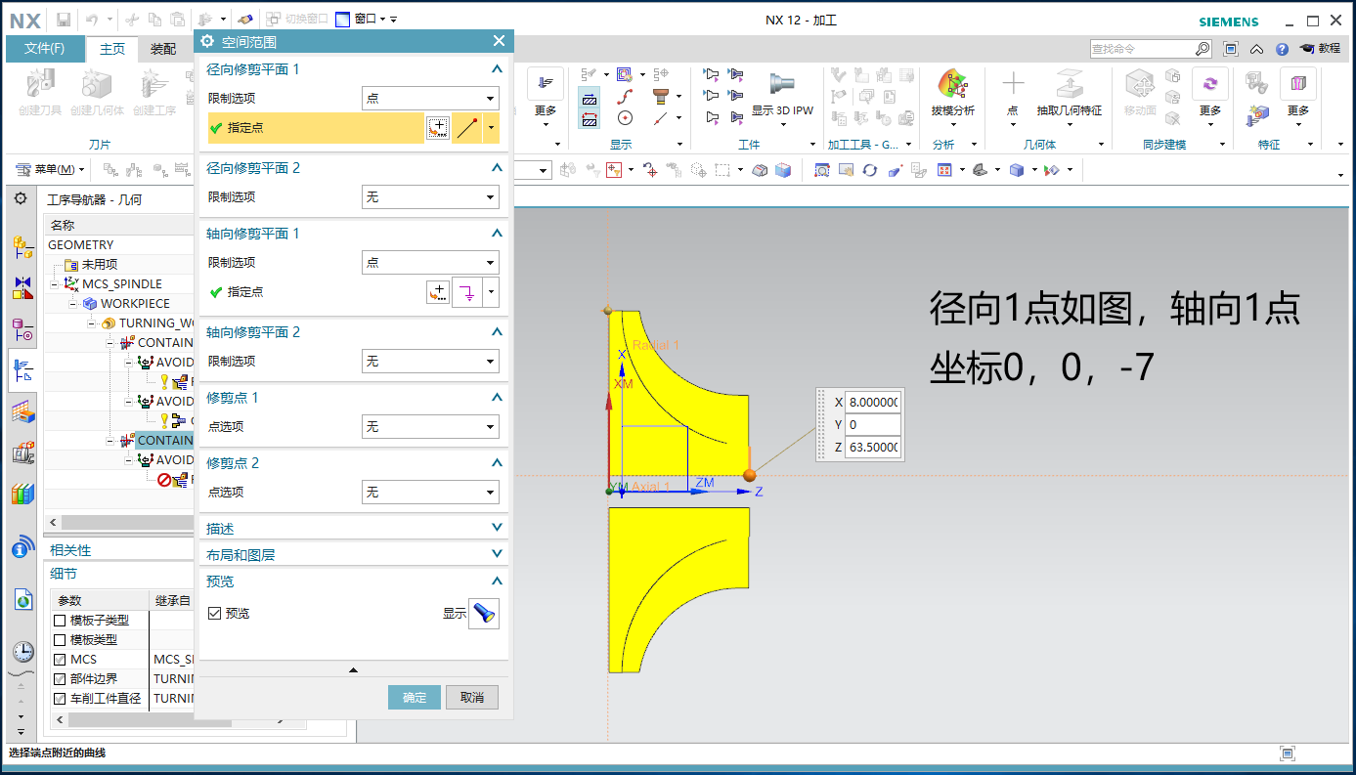Open the Constraint Navigator sidebar icon

(22, 287)
